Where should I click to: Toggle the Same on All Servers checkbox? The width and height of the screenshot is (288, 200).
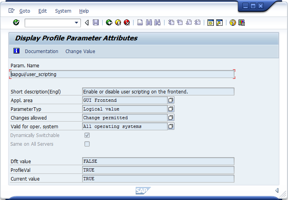click(x=87, y=144)
